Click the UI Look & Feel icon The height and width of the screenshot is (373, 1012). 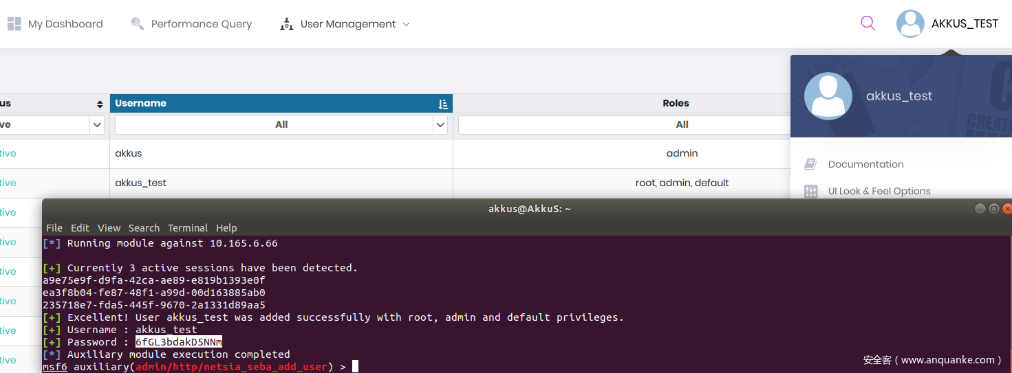click(x=810, y=191)
